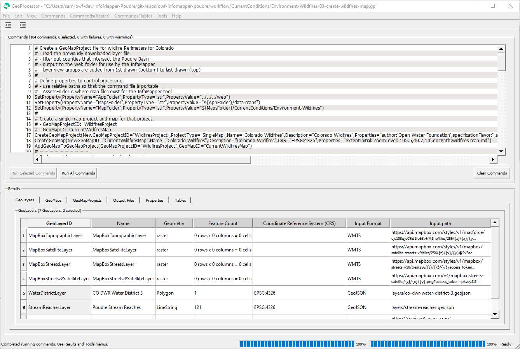The width and height of the screenshot is (520, 349).
Task: Click the GeoLayers table vertical scrollbar thumb
Action: click(495, 262)
